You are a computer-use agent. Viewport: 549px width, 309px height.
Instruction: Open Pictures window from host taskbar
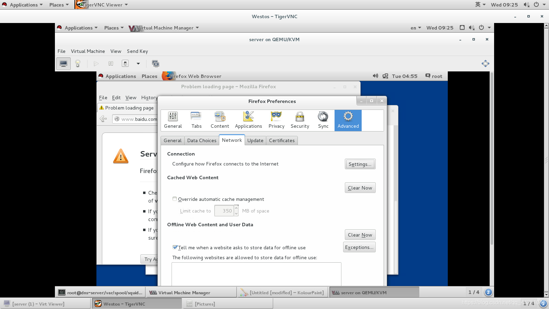[x=228, y=304]
